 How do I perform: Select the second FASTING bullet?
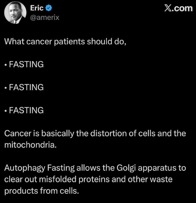click(x=26, y=87)
